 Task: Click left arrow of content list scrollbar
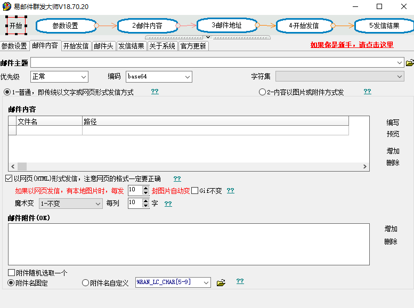click(x=13, y=166)
